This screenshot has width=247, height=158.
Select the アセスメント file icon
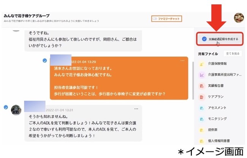202,108
